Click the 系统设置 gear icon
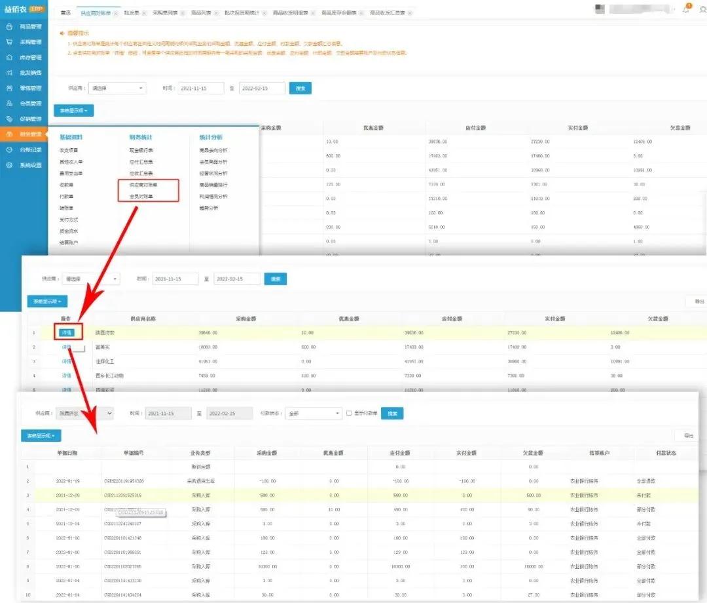Viewport: 707px width, 603px height. click(9, 165)
